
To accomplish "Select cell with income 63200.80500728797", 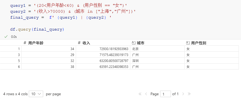I will tap(103, 61).
